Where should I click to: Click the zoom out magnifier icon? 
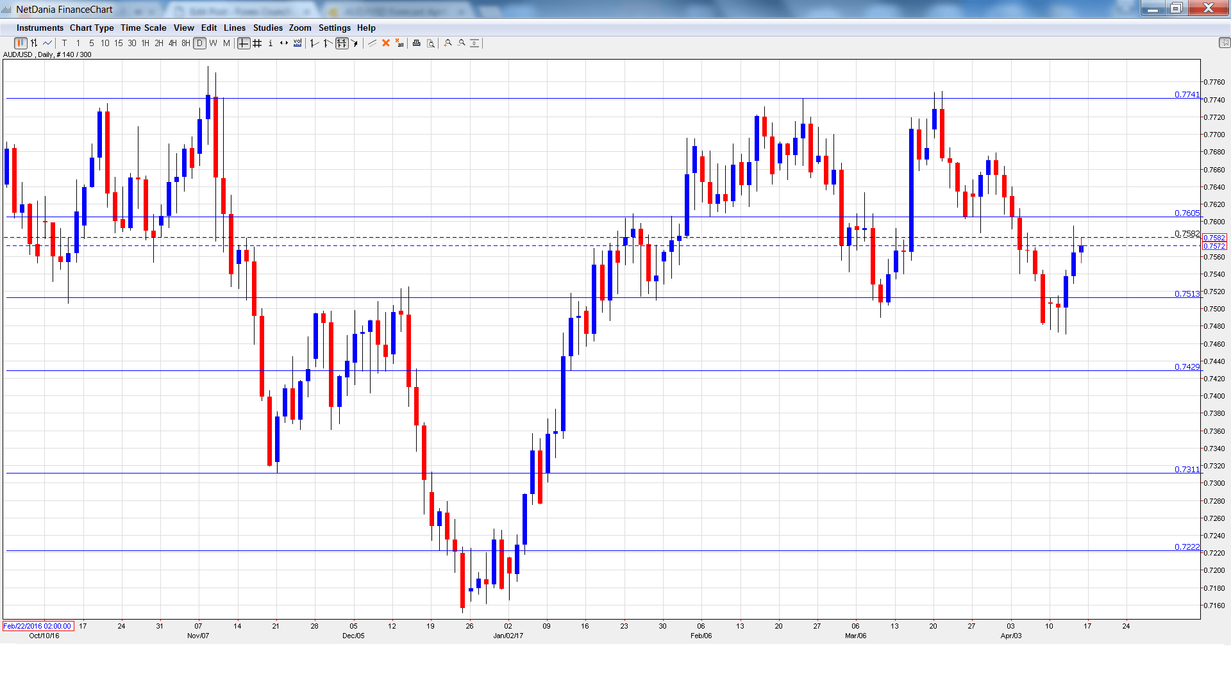(462, 43)
